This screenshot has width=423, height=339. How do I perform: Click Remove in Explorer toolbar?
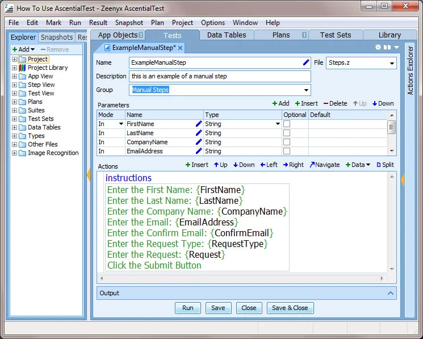coord(55,49)
